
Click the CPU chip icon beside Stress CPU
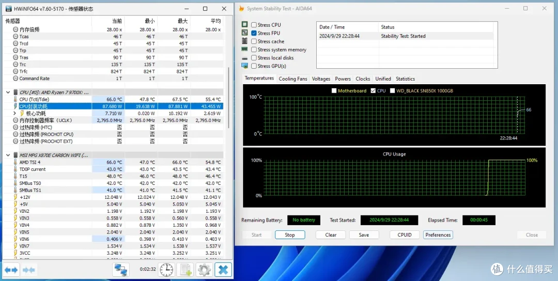pos(244,25)
